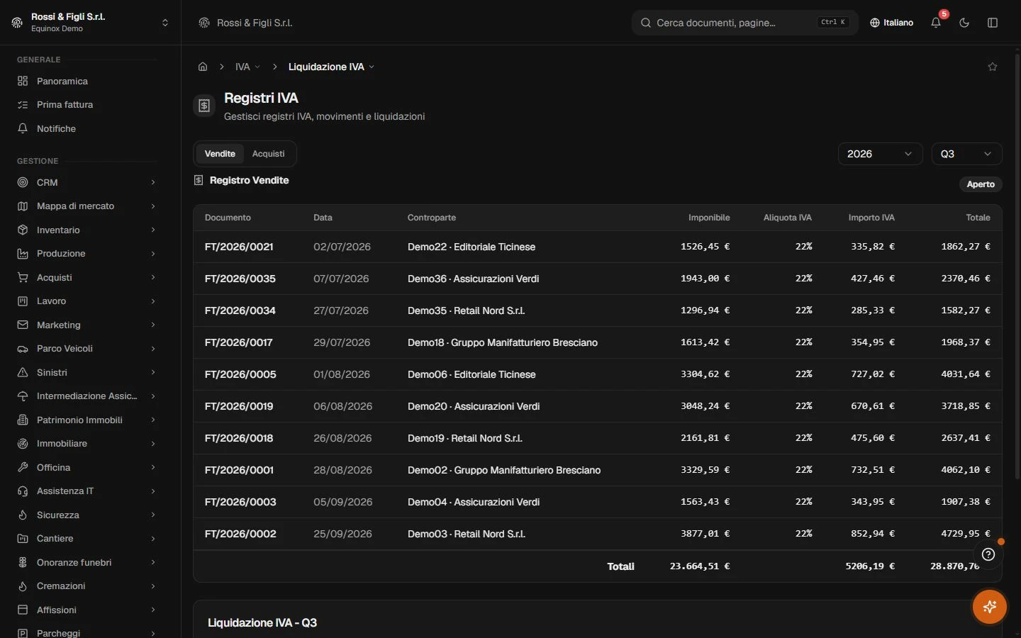Click the Sicurezza shield icon
Image resolution: width=1021 pixels, height=638 pixels.
pyautogui.click(x=23, y=515)
